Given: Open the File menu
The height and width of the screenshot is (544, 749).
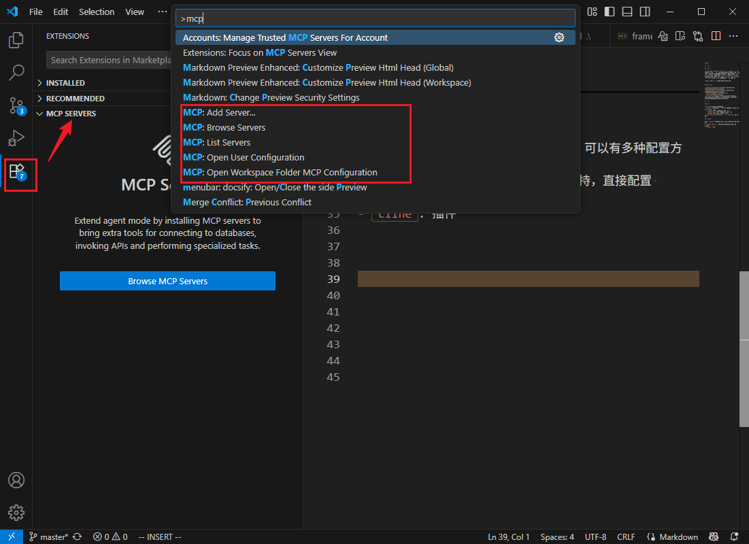Looking at the screenshot, I should [36, 12].
